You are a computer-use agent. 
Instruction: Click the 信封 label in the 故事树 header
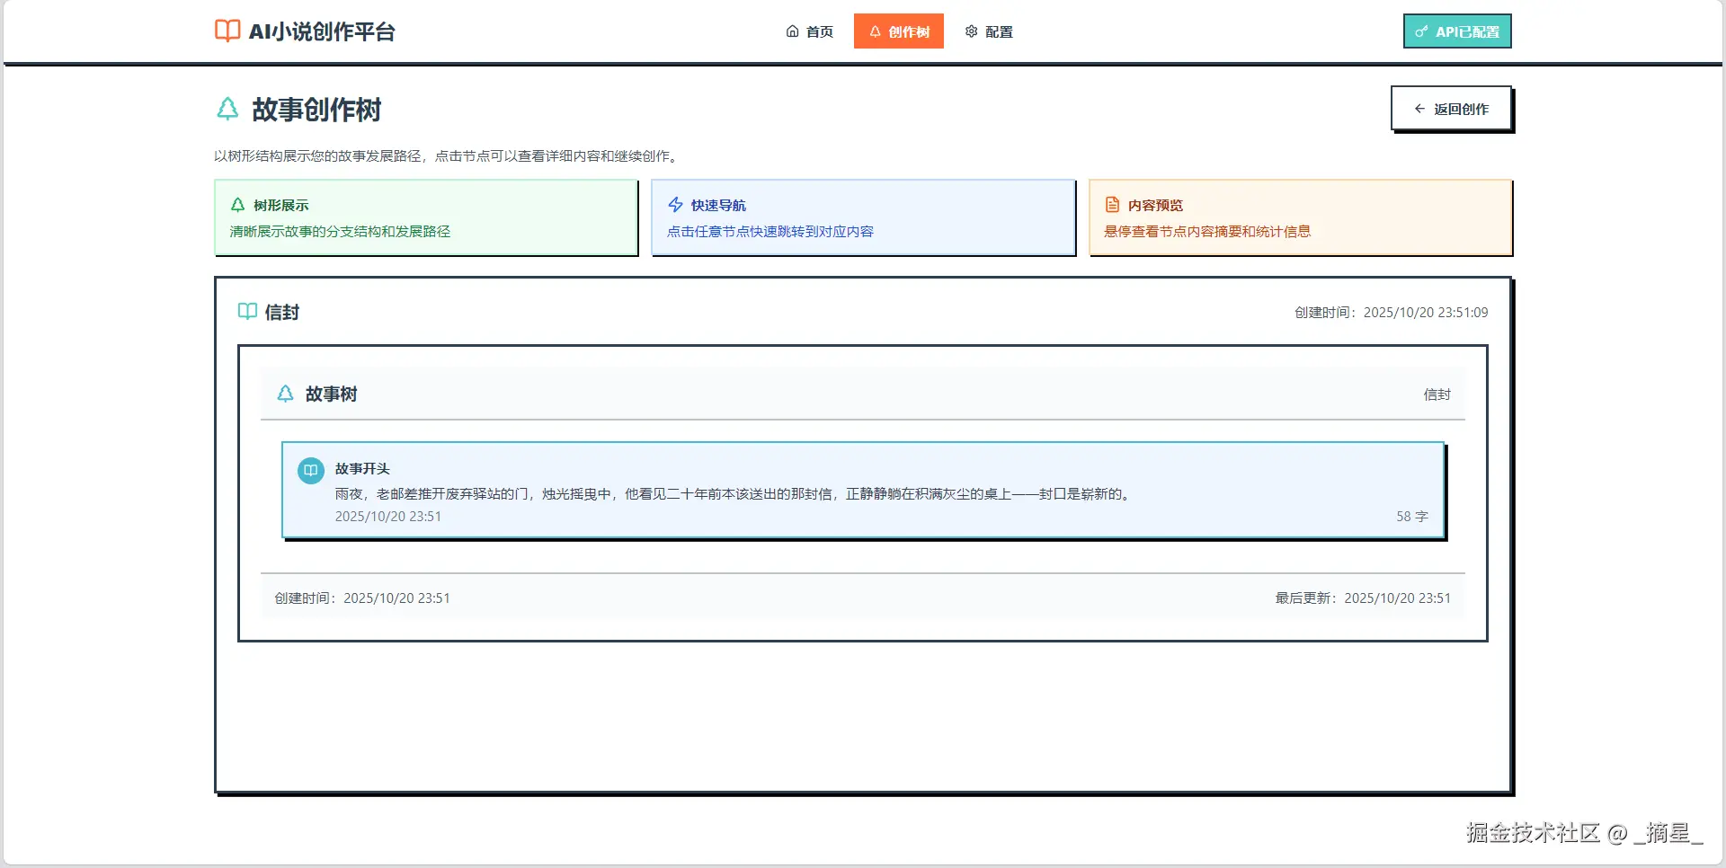[x=1437, y=394]
